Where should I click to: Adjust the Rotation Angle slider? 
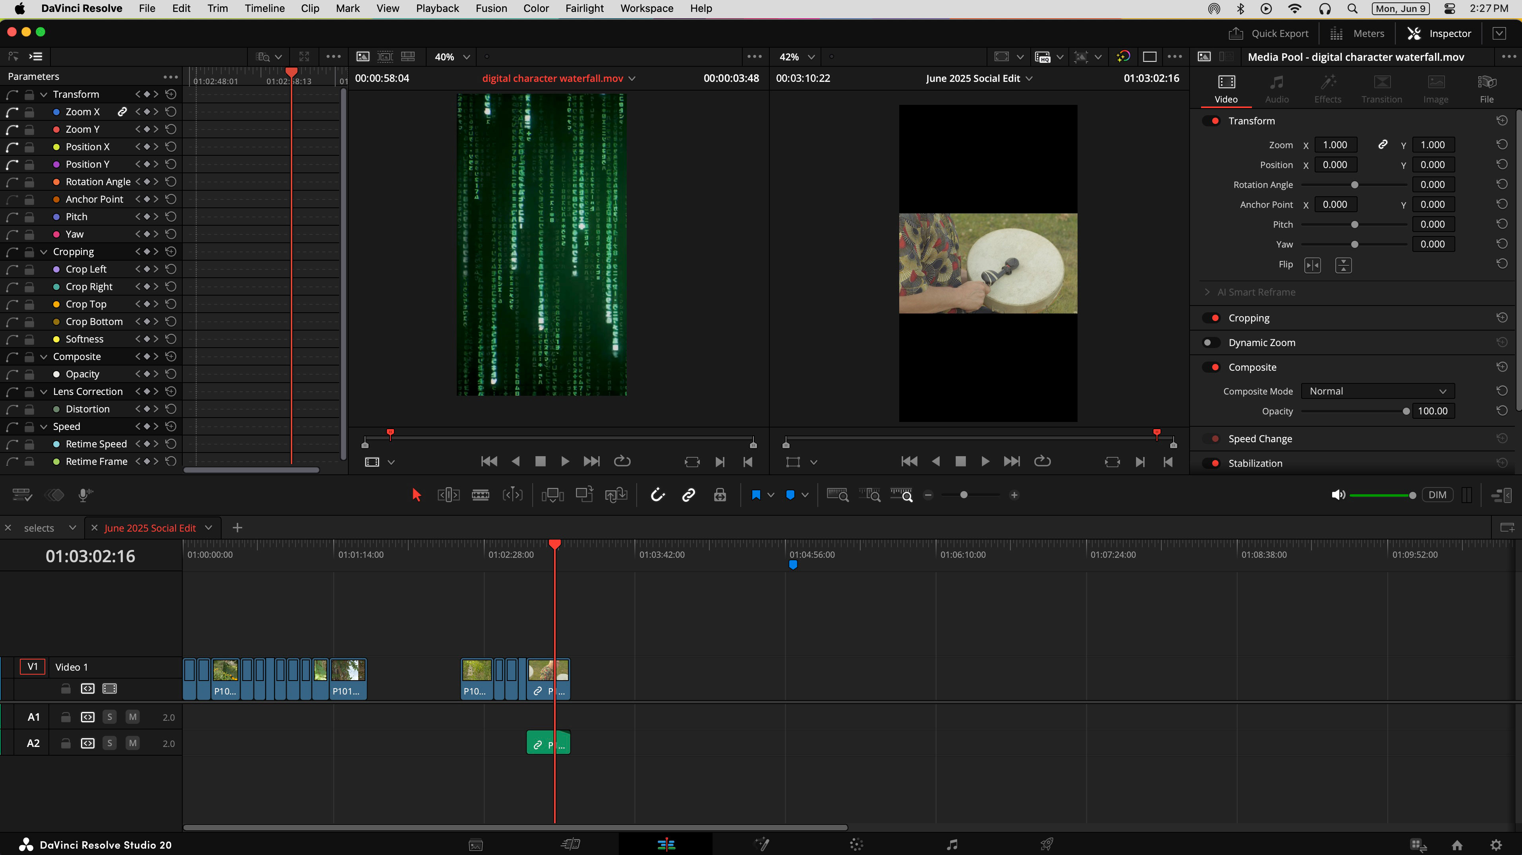tap(1354, 185)
